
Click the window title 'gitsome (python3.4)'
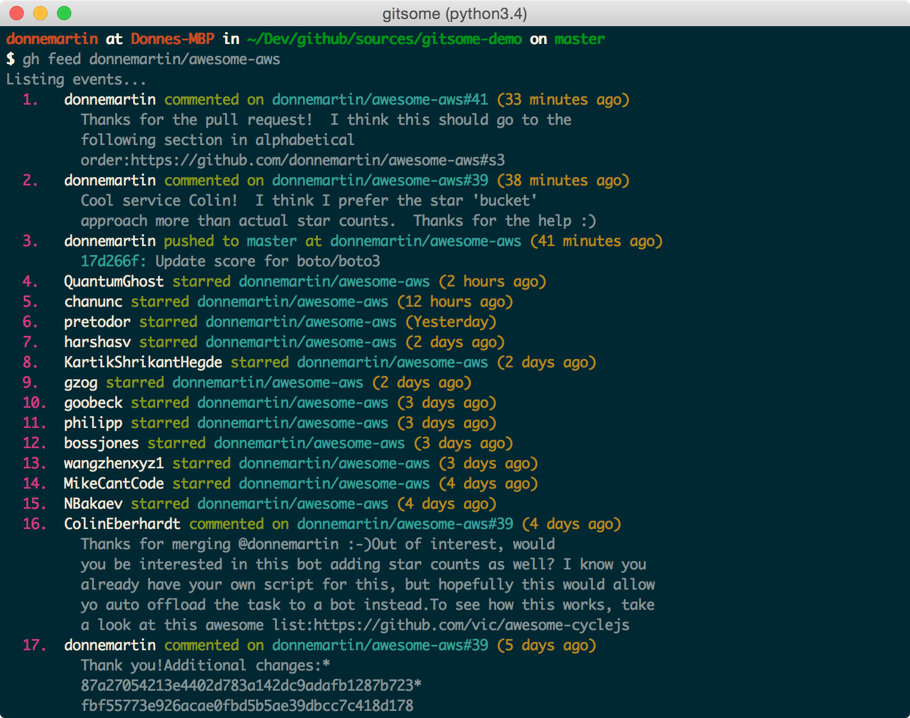tap(454, 14)
